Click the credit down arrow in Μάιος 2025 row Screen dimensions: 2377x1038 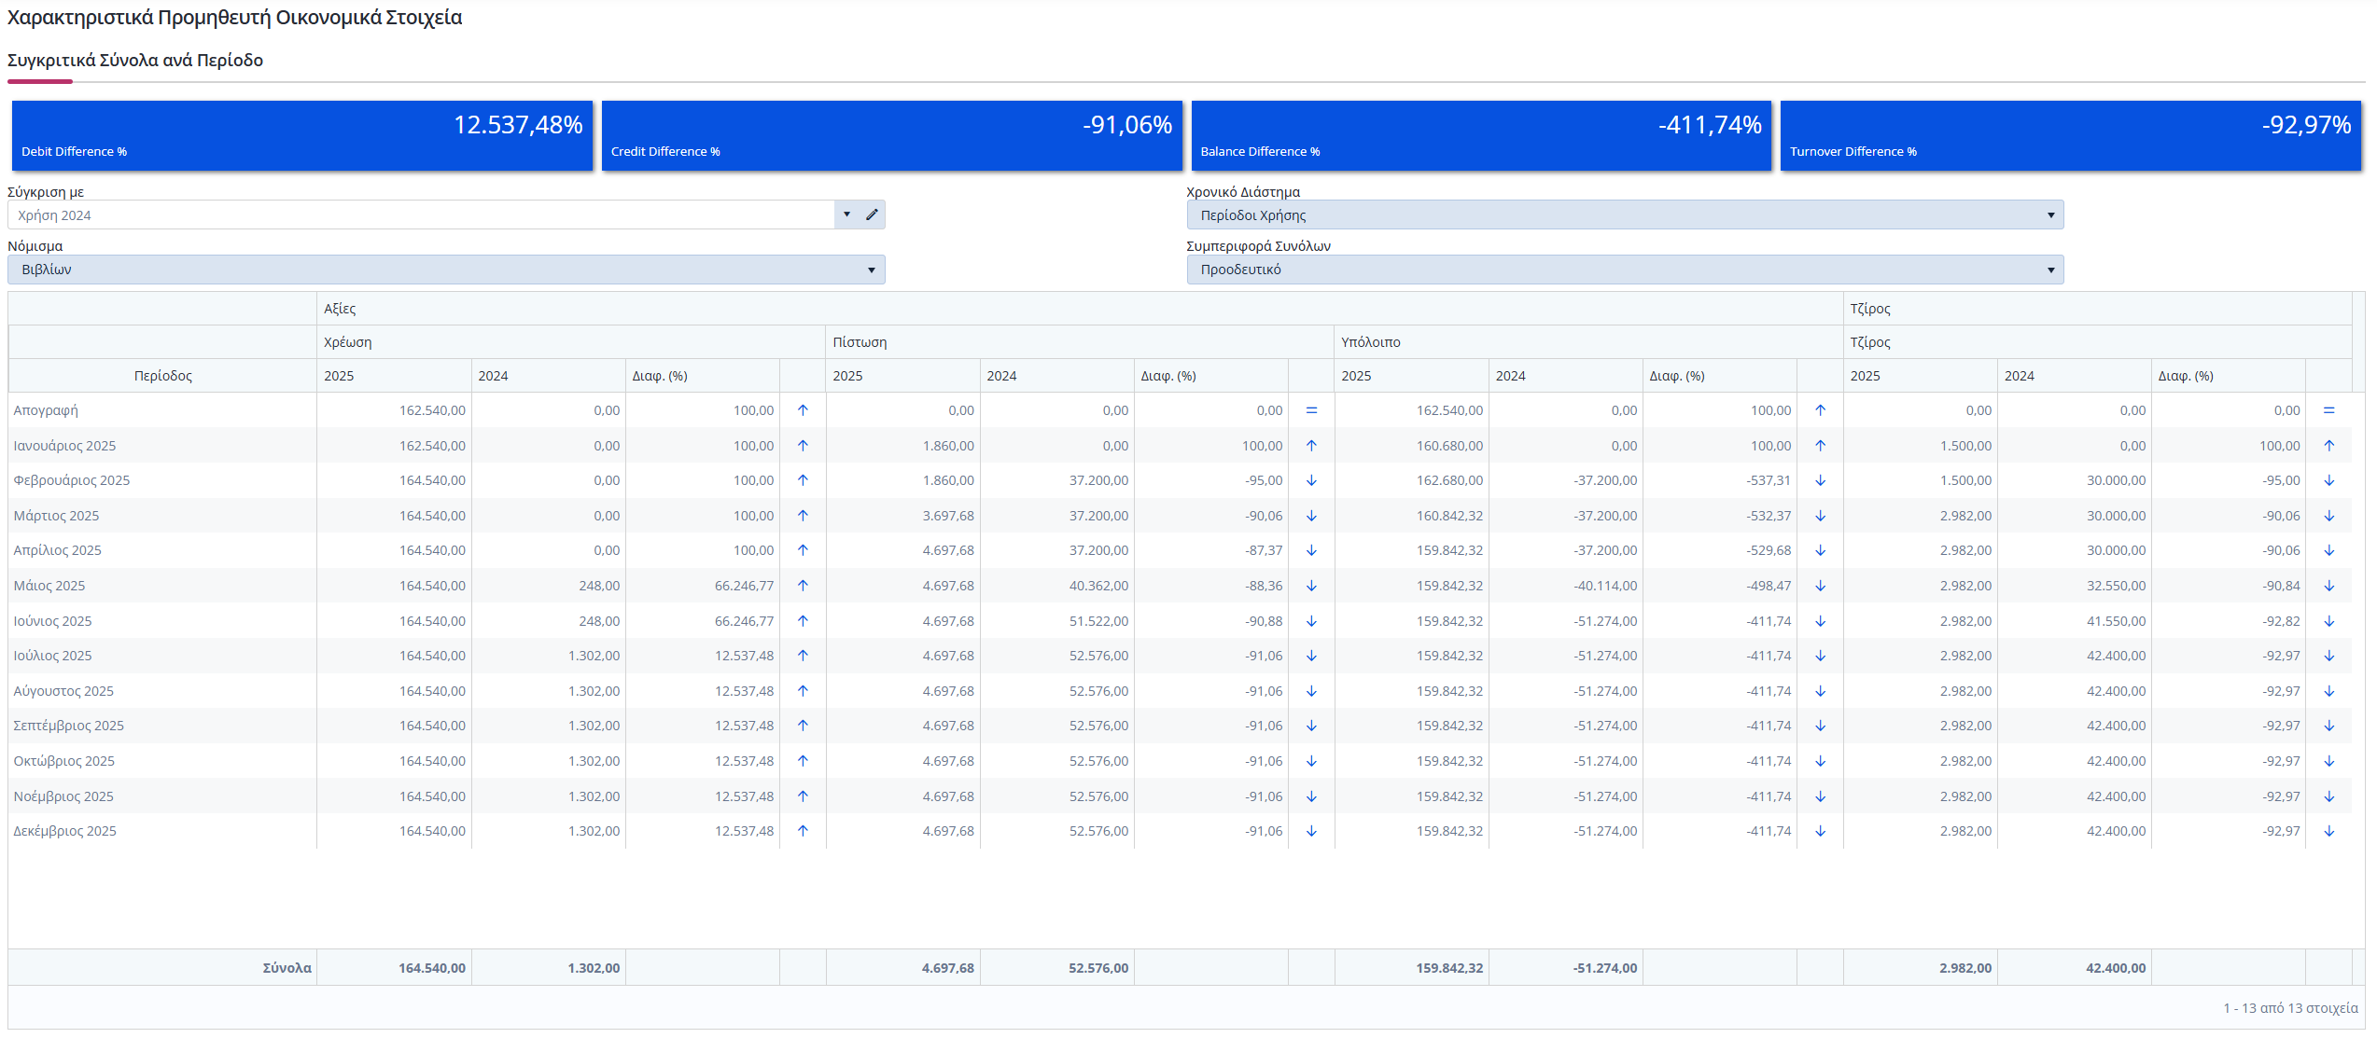click(x=1311, y=586)
